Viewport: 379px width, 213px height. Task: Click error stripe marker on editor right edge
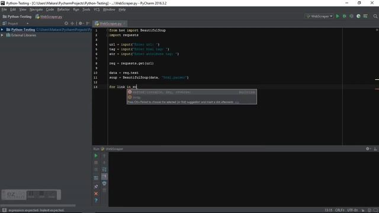click(377, 89)
